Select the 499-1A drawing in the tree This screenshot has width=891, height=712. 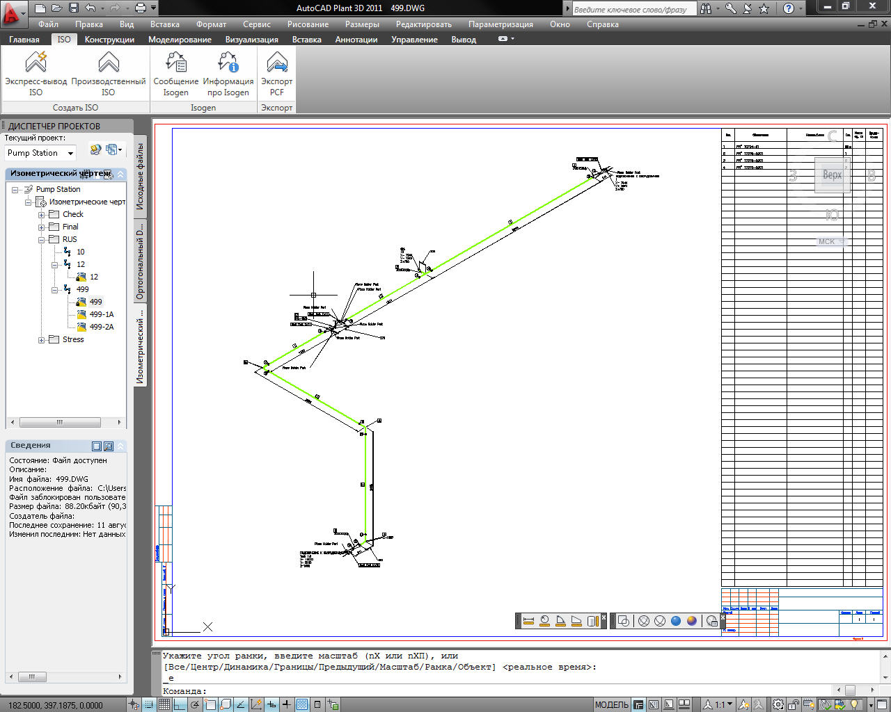101,314
